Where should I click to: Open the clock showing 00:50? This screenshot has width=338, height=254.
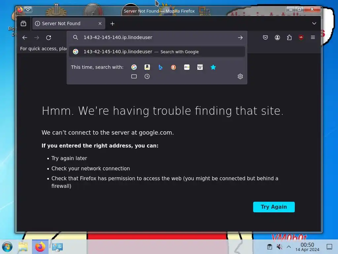click(x=307, y=247)
